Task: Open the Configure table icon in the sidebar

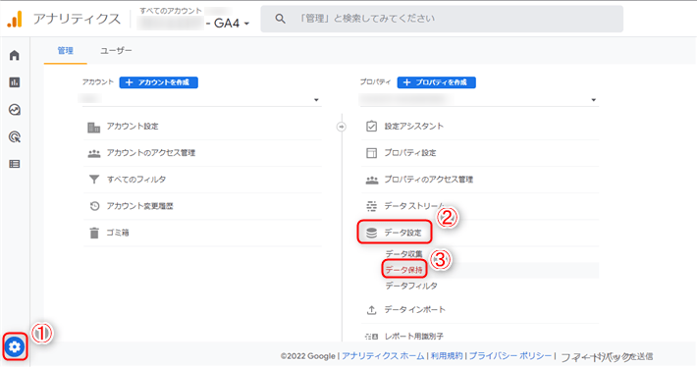Action: tap(14, 164)
